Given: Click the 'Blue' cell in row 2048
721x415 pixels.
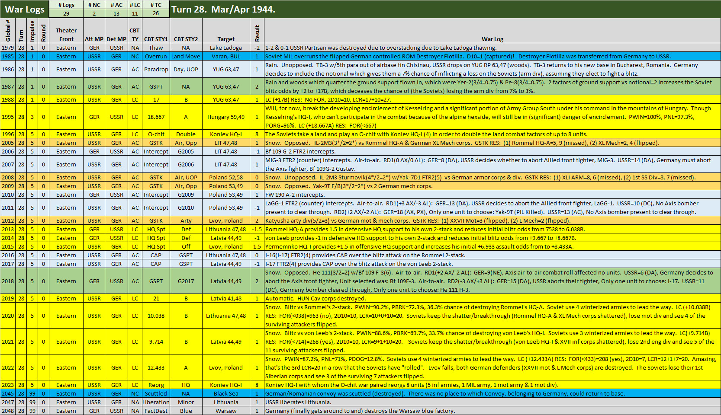Looking at the screenshot, I should click(x=186, y=411).
